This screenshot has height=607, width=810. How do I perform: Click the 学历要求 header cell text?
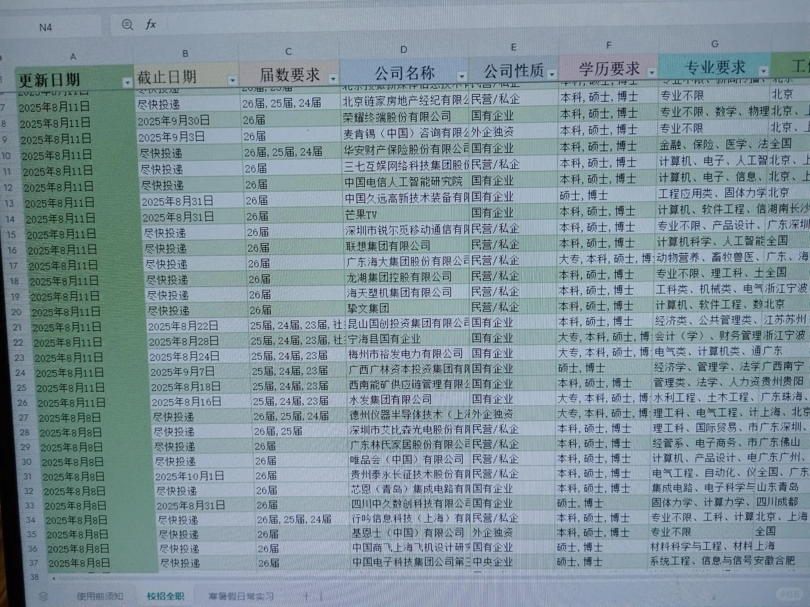(x=609, y=69)
